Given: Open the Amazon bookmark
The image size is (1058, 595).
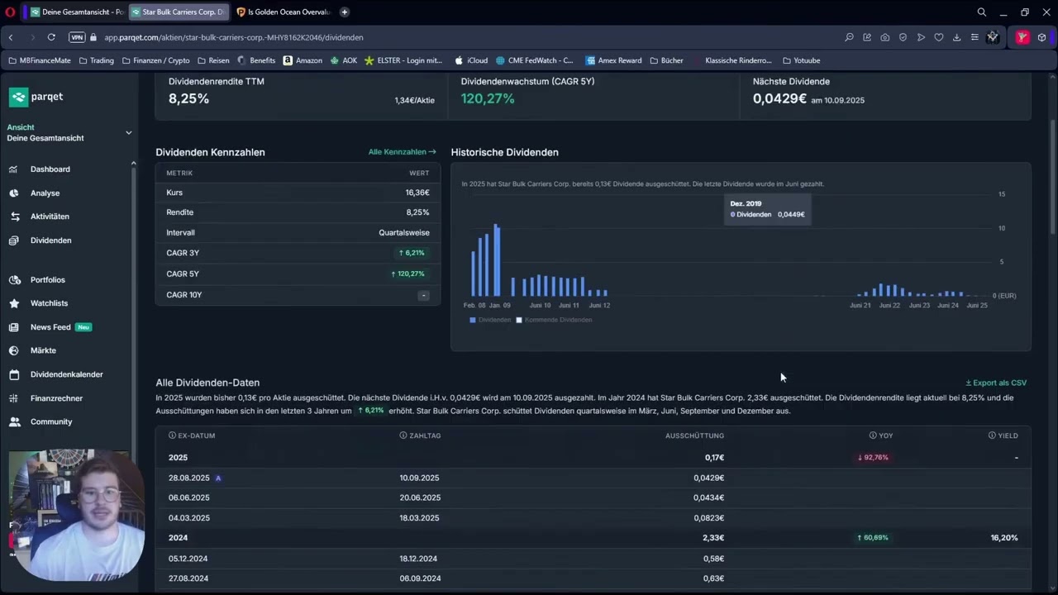Looking at the screenshot, I should [x=303, y=60].
